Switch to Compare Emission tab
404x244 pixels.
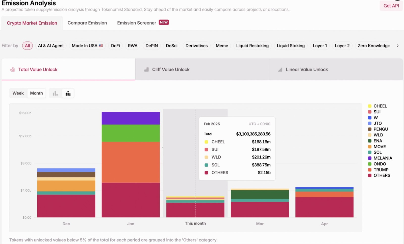(87, 23)
